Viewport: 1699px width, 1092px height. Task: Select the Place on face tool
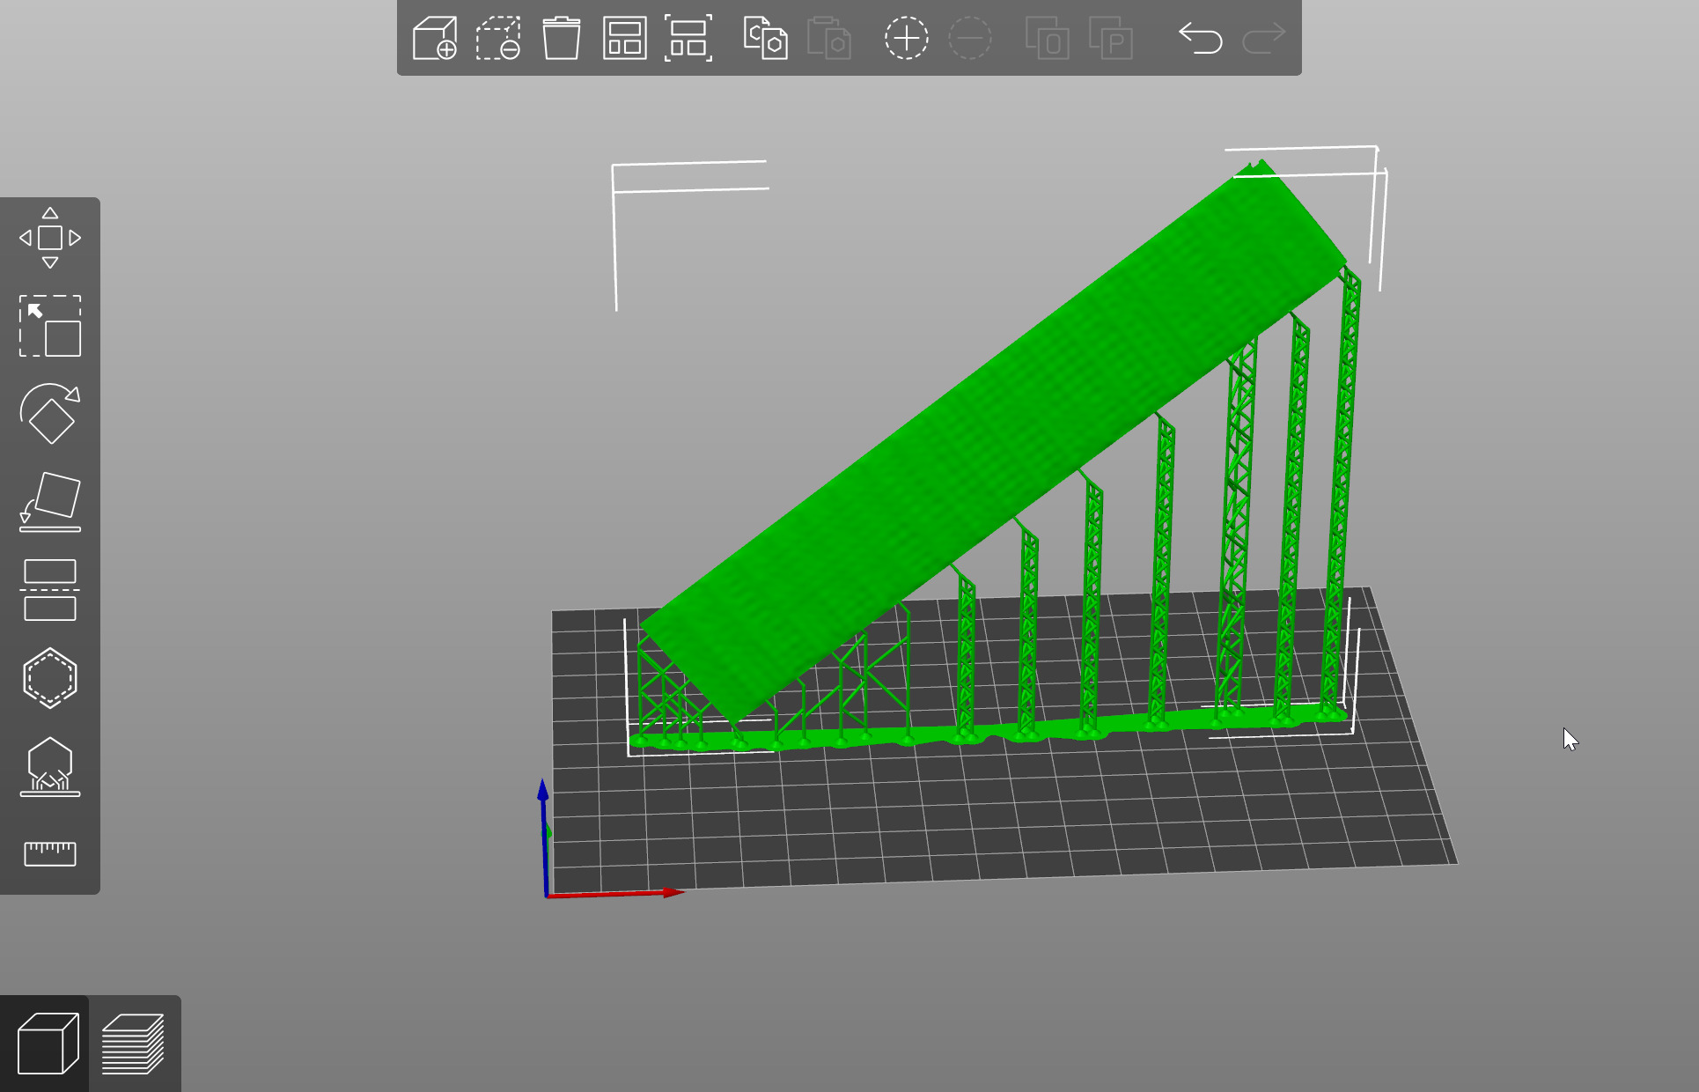coord(50,502)
